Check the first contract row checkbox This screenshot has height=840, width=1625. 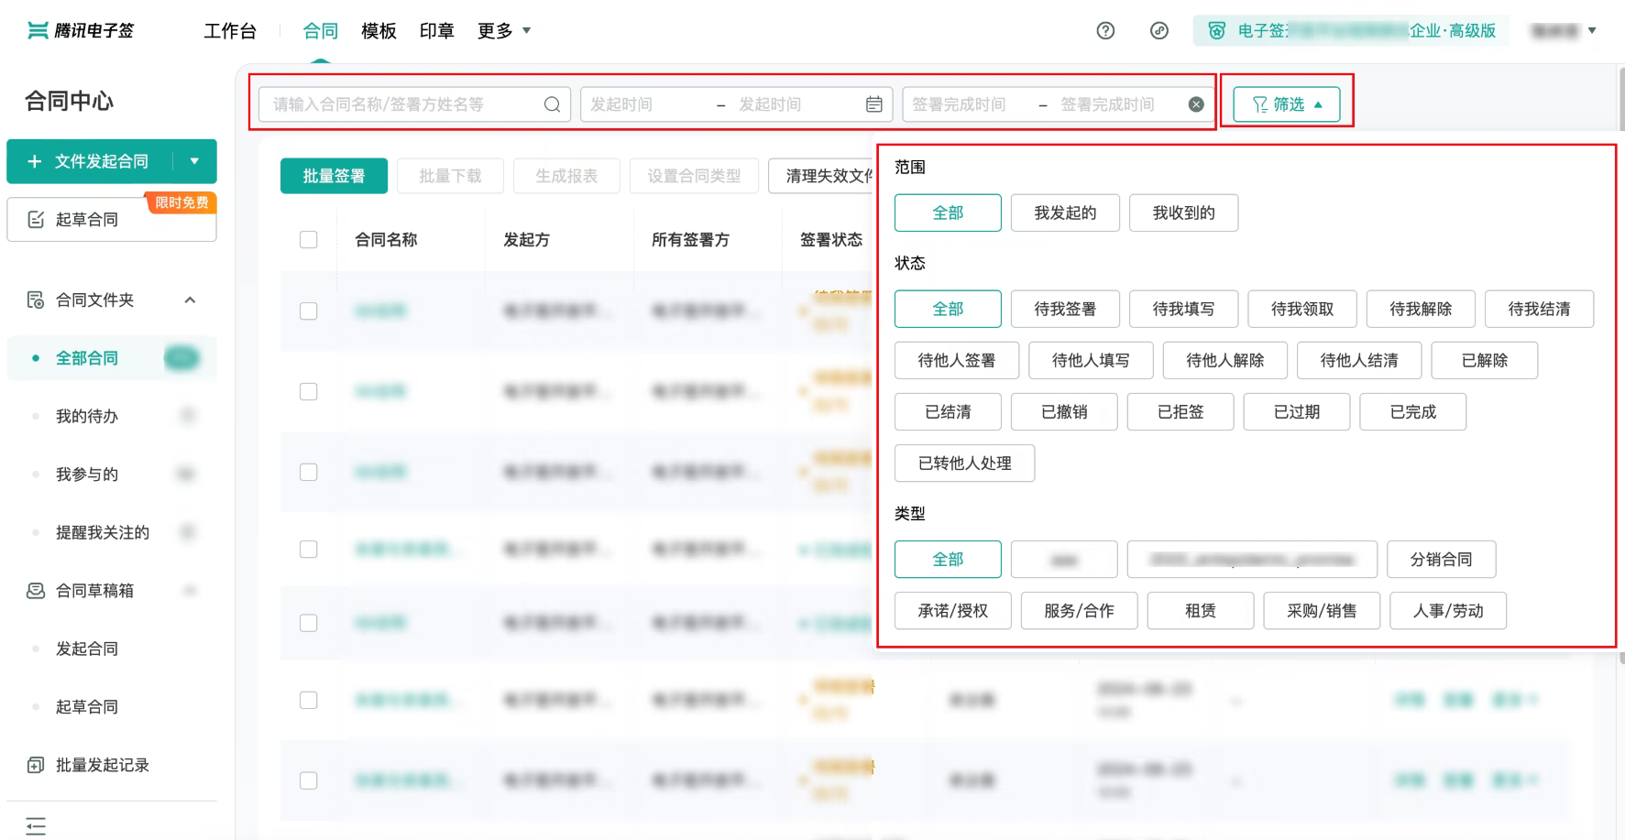[309, 311]
